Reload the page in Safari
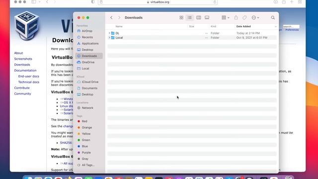318x179 pixels. pos(215,2)
